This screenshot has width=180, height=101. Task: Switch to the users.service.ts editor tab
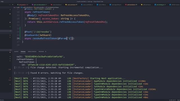click(x=71, y=5)
